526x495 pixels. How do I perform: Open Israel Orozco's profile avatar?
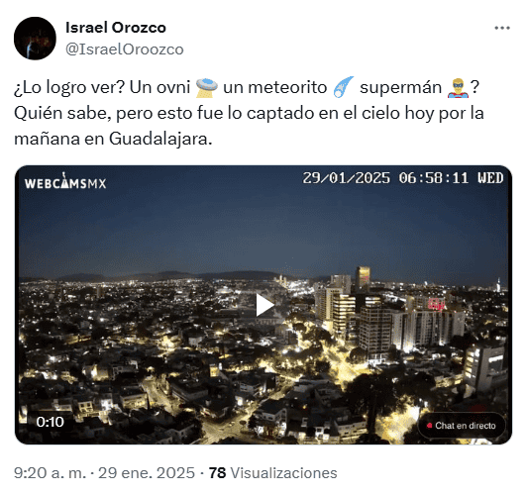[35, 39]
